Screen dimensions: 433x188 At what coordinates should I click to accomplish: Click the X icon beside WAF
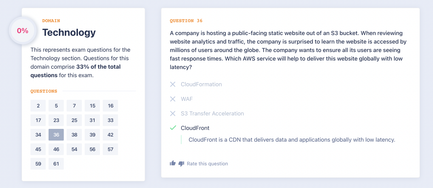point(173,99)
